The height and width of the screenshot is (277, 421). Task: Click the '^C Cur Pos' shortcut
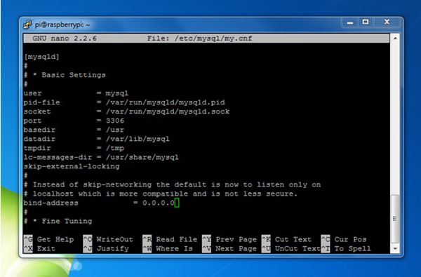pos(344,239)
